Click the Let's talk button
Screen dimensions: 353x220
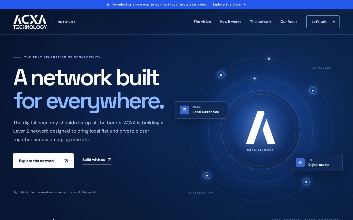323,22
